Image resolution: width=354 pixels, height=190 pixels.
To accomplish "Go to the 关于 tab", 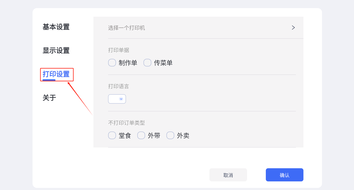I will (x=50, y=98).
